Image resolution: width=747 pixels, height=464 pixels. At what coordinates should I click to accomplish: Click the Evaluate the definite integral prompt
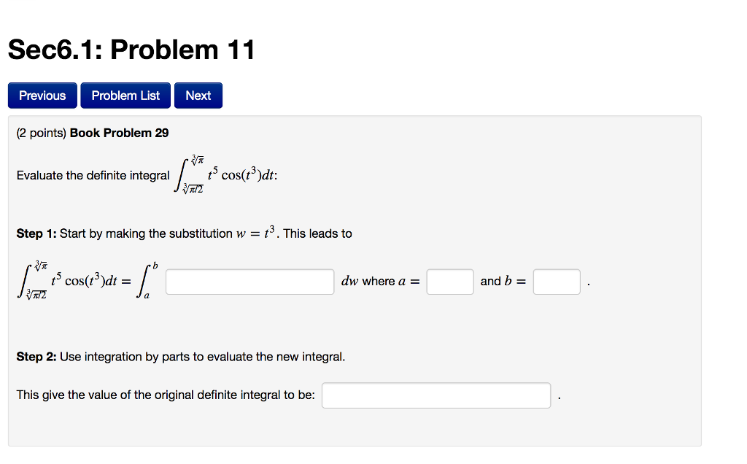tap(91, 175)
